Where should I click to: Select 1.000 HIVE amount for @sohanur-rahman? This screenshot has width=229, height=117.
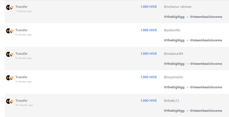click(x=149, y=7)
